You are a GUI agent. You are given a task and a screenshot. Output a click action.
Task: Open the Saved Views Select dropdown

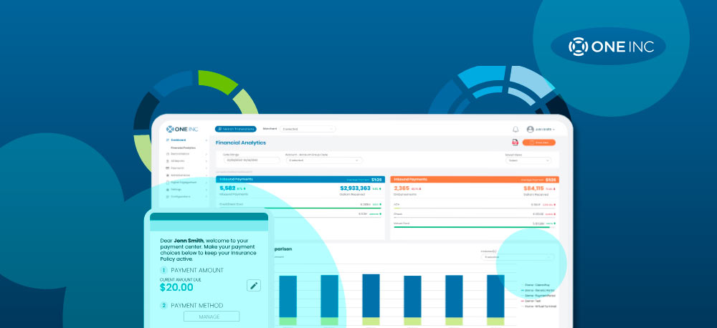pos(528,160)
